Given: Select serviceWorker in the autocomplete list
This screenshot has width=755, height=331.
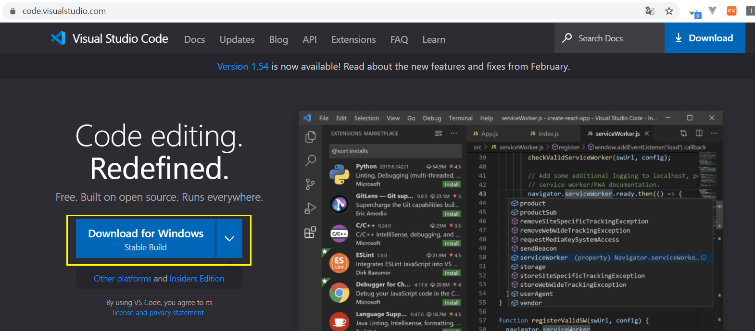Looking at the screenshot, I should tap(611, 258).
